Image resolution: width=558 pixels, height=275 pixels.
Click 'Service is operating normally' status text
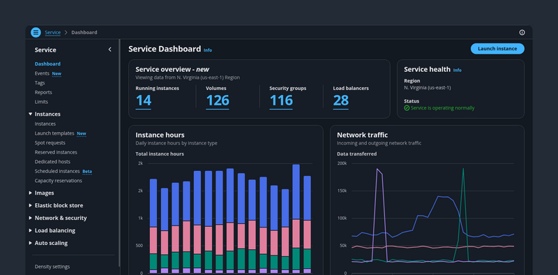(x=442, y=108)
